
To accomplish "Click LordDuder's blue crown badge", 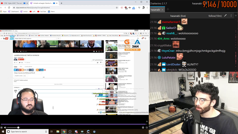I will pos(164,64).
